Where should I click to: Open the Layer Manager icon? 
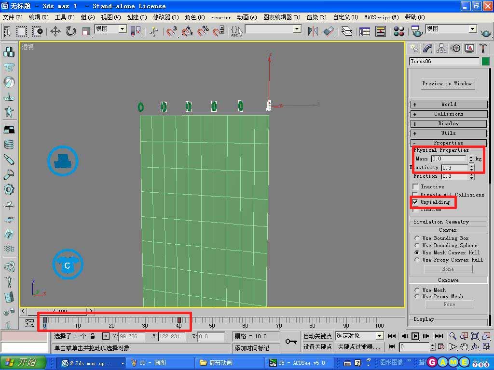coord(347,31)
